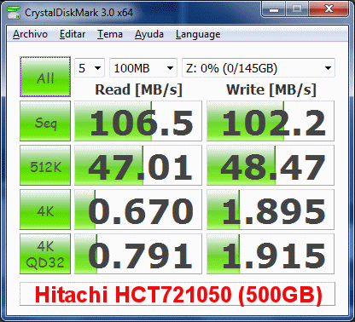Click the Seq write result 102.2
Viewport: 355px width, 322px height.
pos(271,121)
